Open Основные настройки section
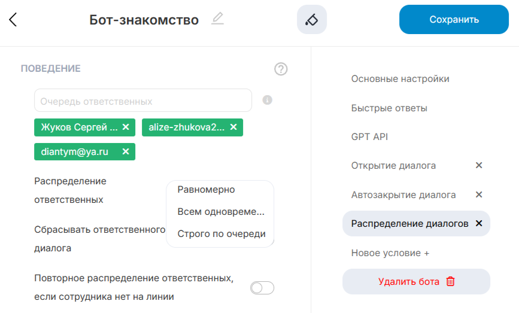The height and width of the screenshot is (313, 519). pyautogui.click(x=400, y=79)
